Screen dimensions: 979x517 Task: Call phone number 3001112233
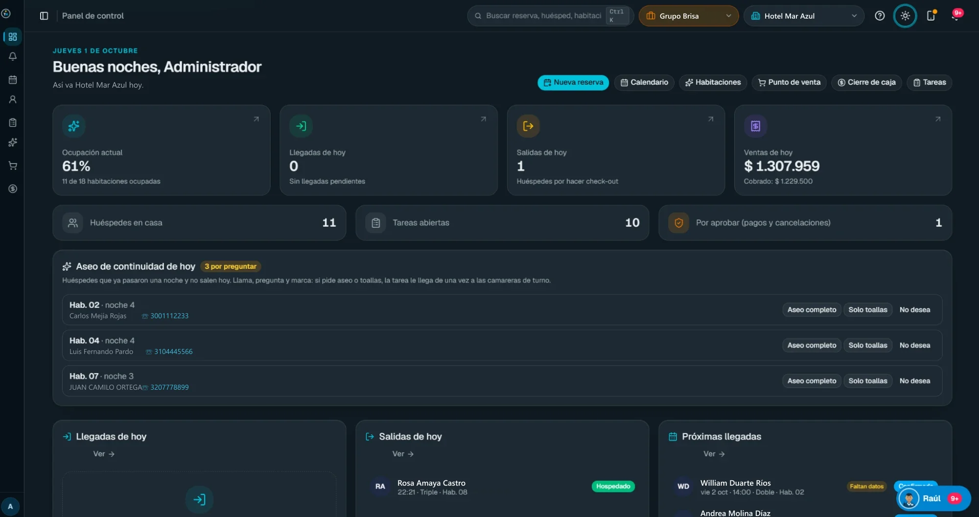165,316
